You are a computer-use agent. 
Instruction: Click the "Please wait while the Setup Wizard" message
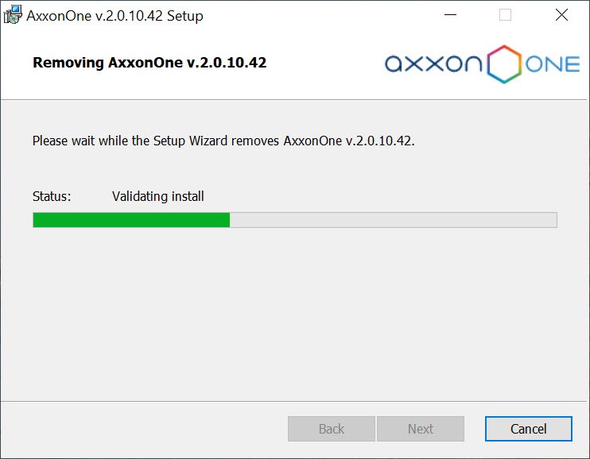click(x=223, y=141)
